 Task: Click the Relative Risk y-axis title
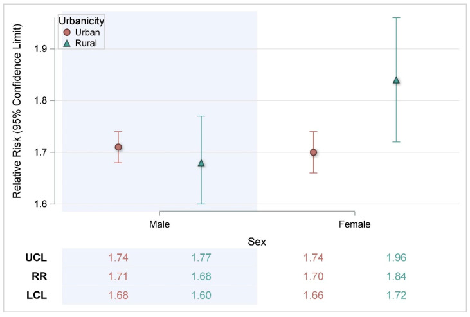[x=17, y=111]
